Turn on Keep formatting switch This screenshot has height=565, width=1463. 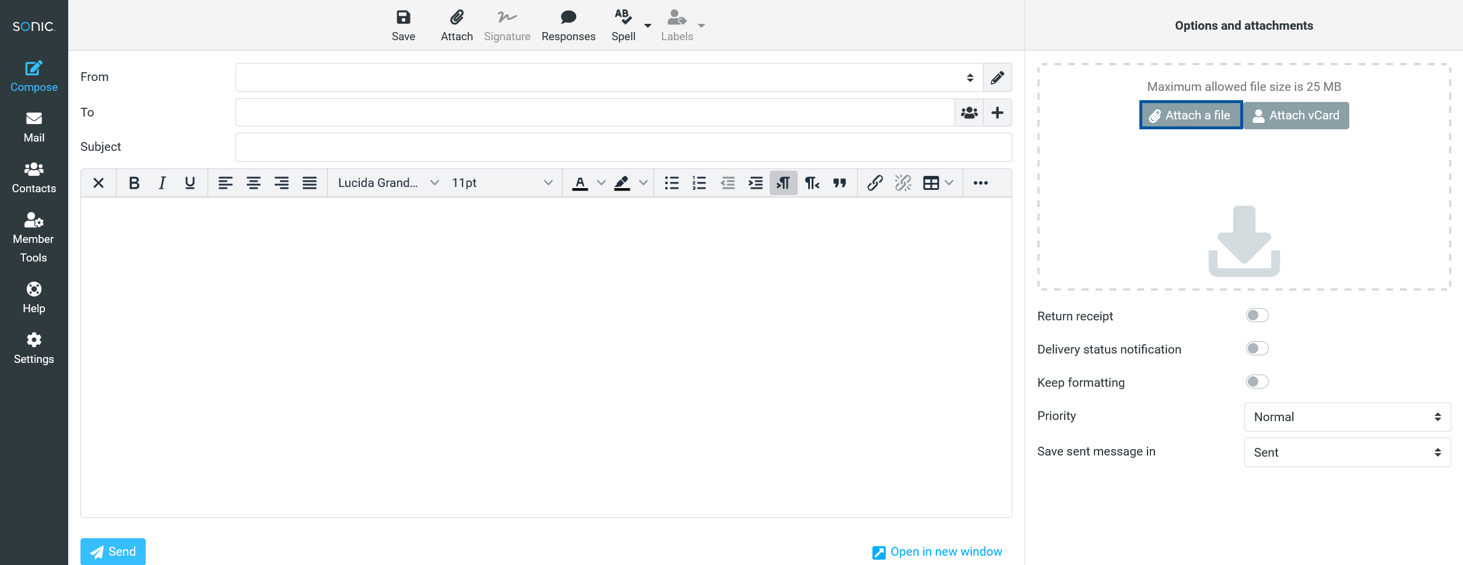click(x=1257, y=382)
